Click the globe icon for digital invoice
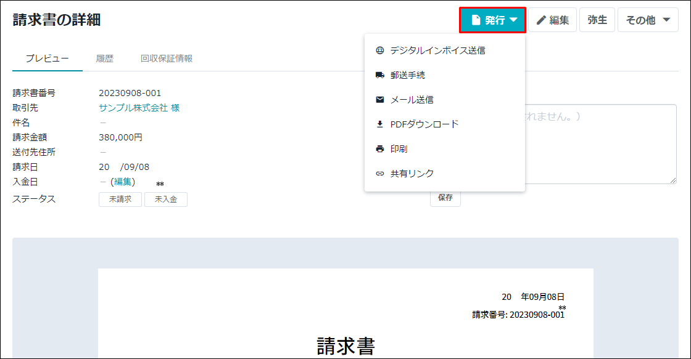The image size is (691, 359). click(380, 50)
